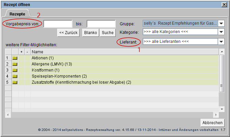Switch to the Rezepte tab
This screenshot has width=230, height=137.
coord(17,14)
